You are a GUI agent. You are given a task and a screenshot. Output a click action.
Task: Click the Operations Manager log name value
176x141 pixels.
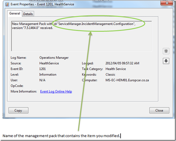[x=54, y=57]
